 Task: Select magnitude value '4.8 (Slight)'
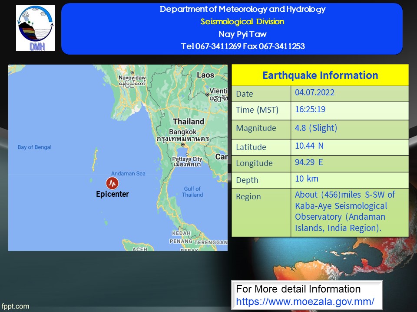[x=316, y=128]
